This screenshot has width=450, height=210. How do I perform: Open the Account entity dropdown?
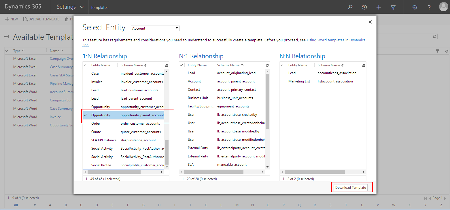click(x=155, y=28)
